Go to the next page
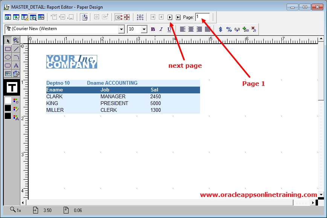327x218 pixels. [170, 17]
